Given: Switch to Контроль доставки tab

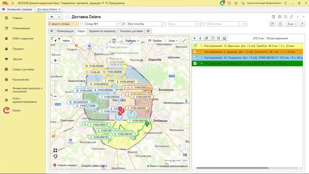Looking at the screenshot, I should click(131, 31).
